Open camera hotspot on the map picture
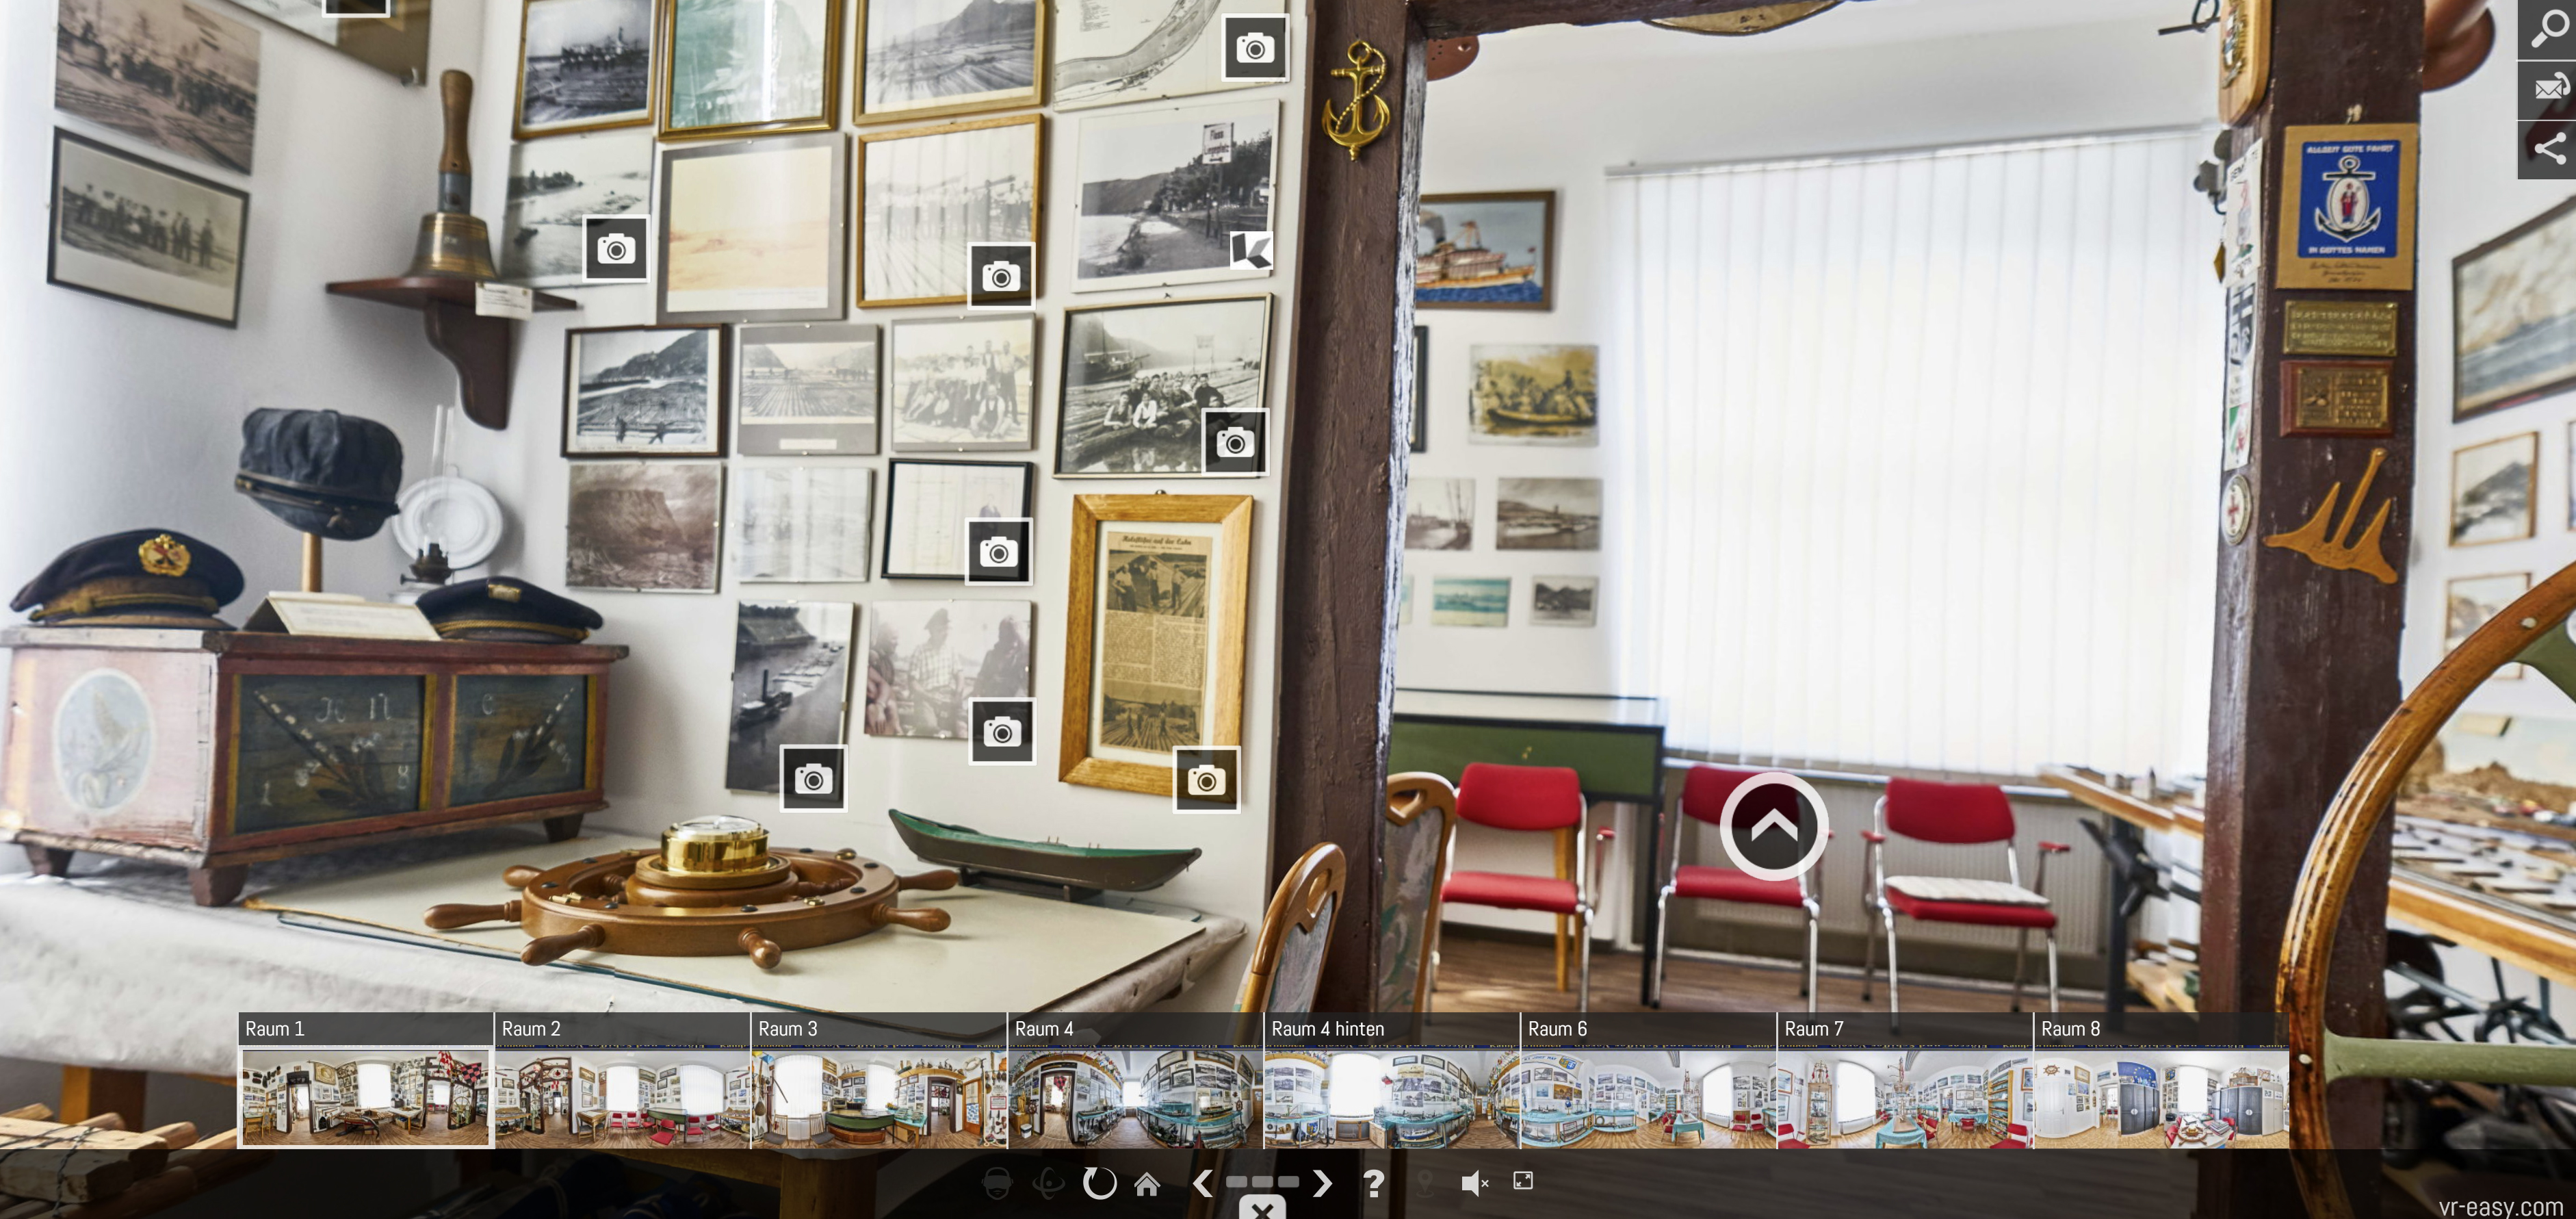Viewport: 2576px width, 1219px height. coord(1255,47)
